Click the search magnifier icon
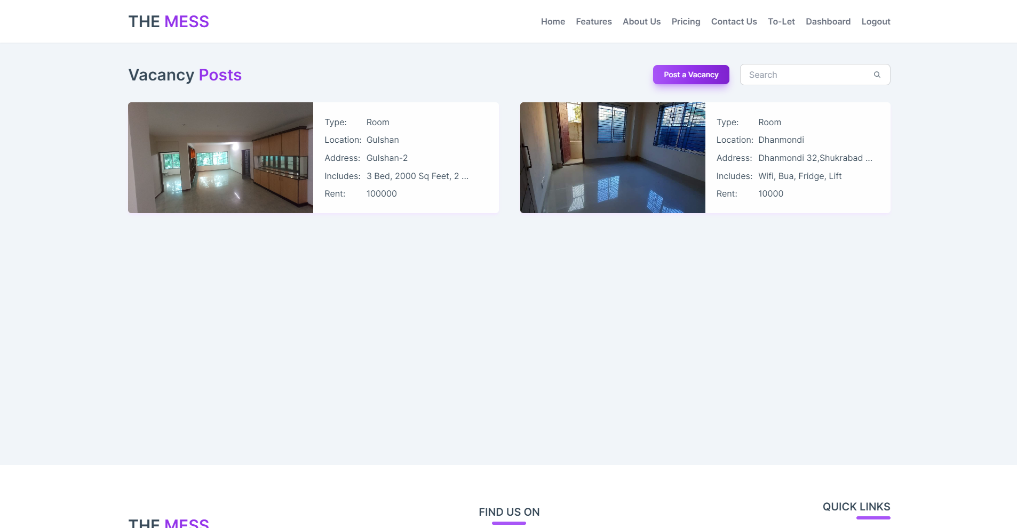Image resolution: width=1017 pixels, height=528 pixels. tap(877, 75)
